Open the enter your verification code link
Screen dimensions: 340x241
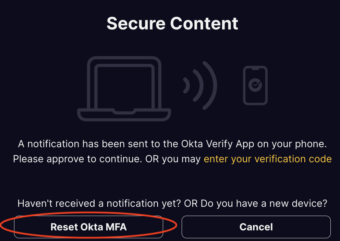(x=268, y=159)
